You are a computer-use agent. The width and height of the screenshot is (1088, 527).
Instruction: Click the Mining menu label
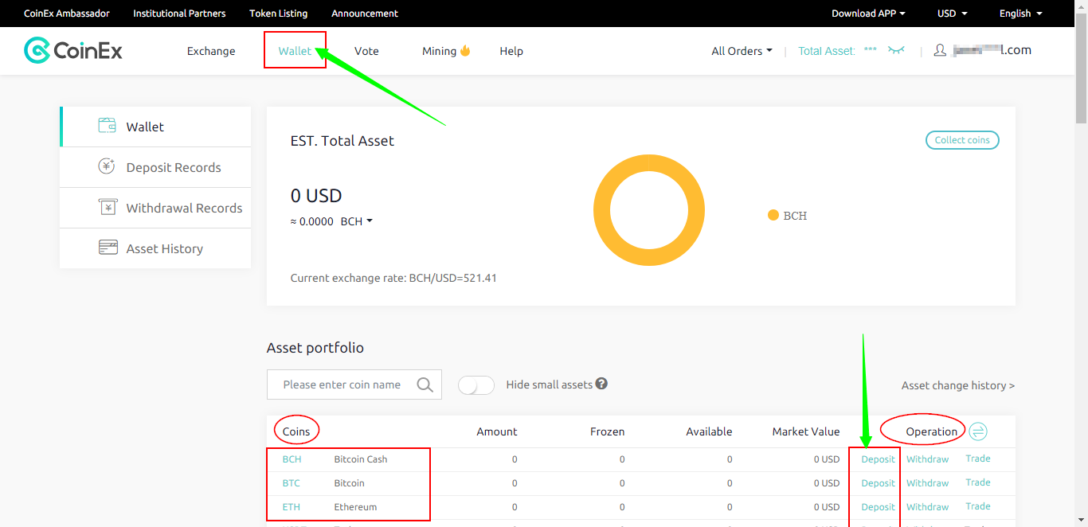(439, 51)
